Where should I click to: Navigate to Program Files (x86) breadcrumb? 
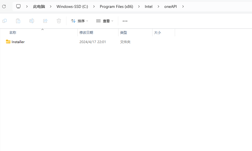[116, 6]
